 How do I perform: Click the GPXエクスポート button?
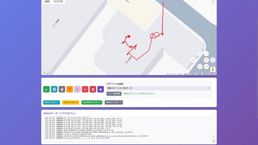(52, 102)
